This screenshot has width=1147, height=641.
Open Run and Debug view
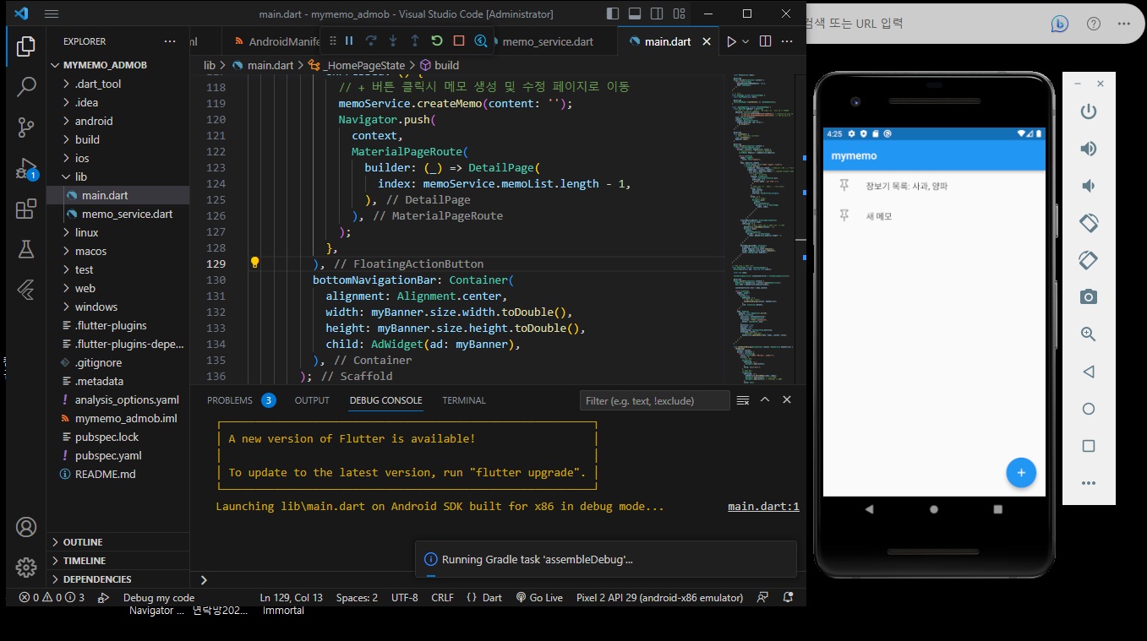[26, 168]
